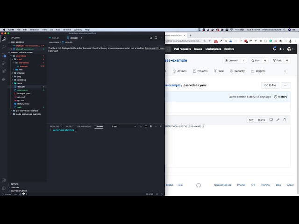Open the Source Control view in the activity bar
This screenshot has height=224, width=299.
tap(4, 55)
